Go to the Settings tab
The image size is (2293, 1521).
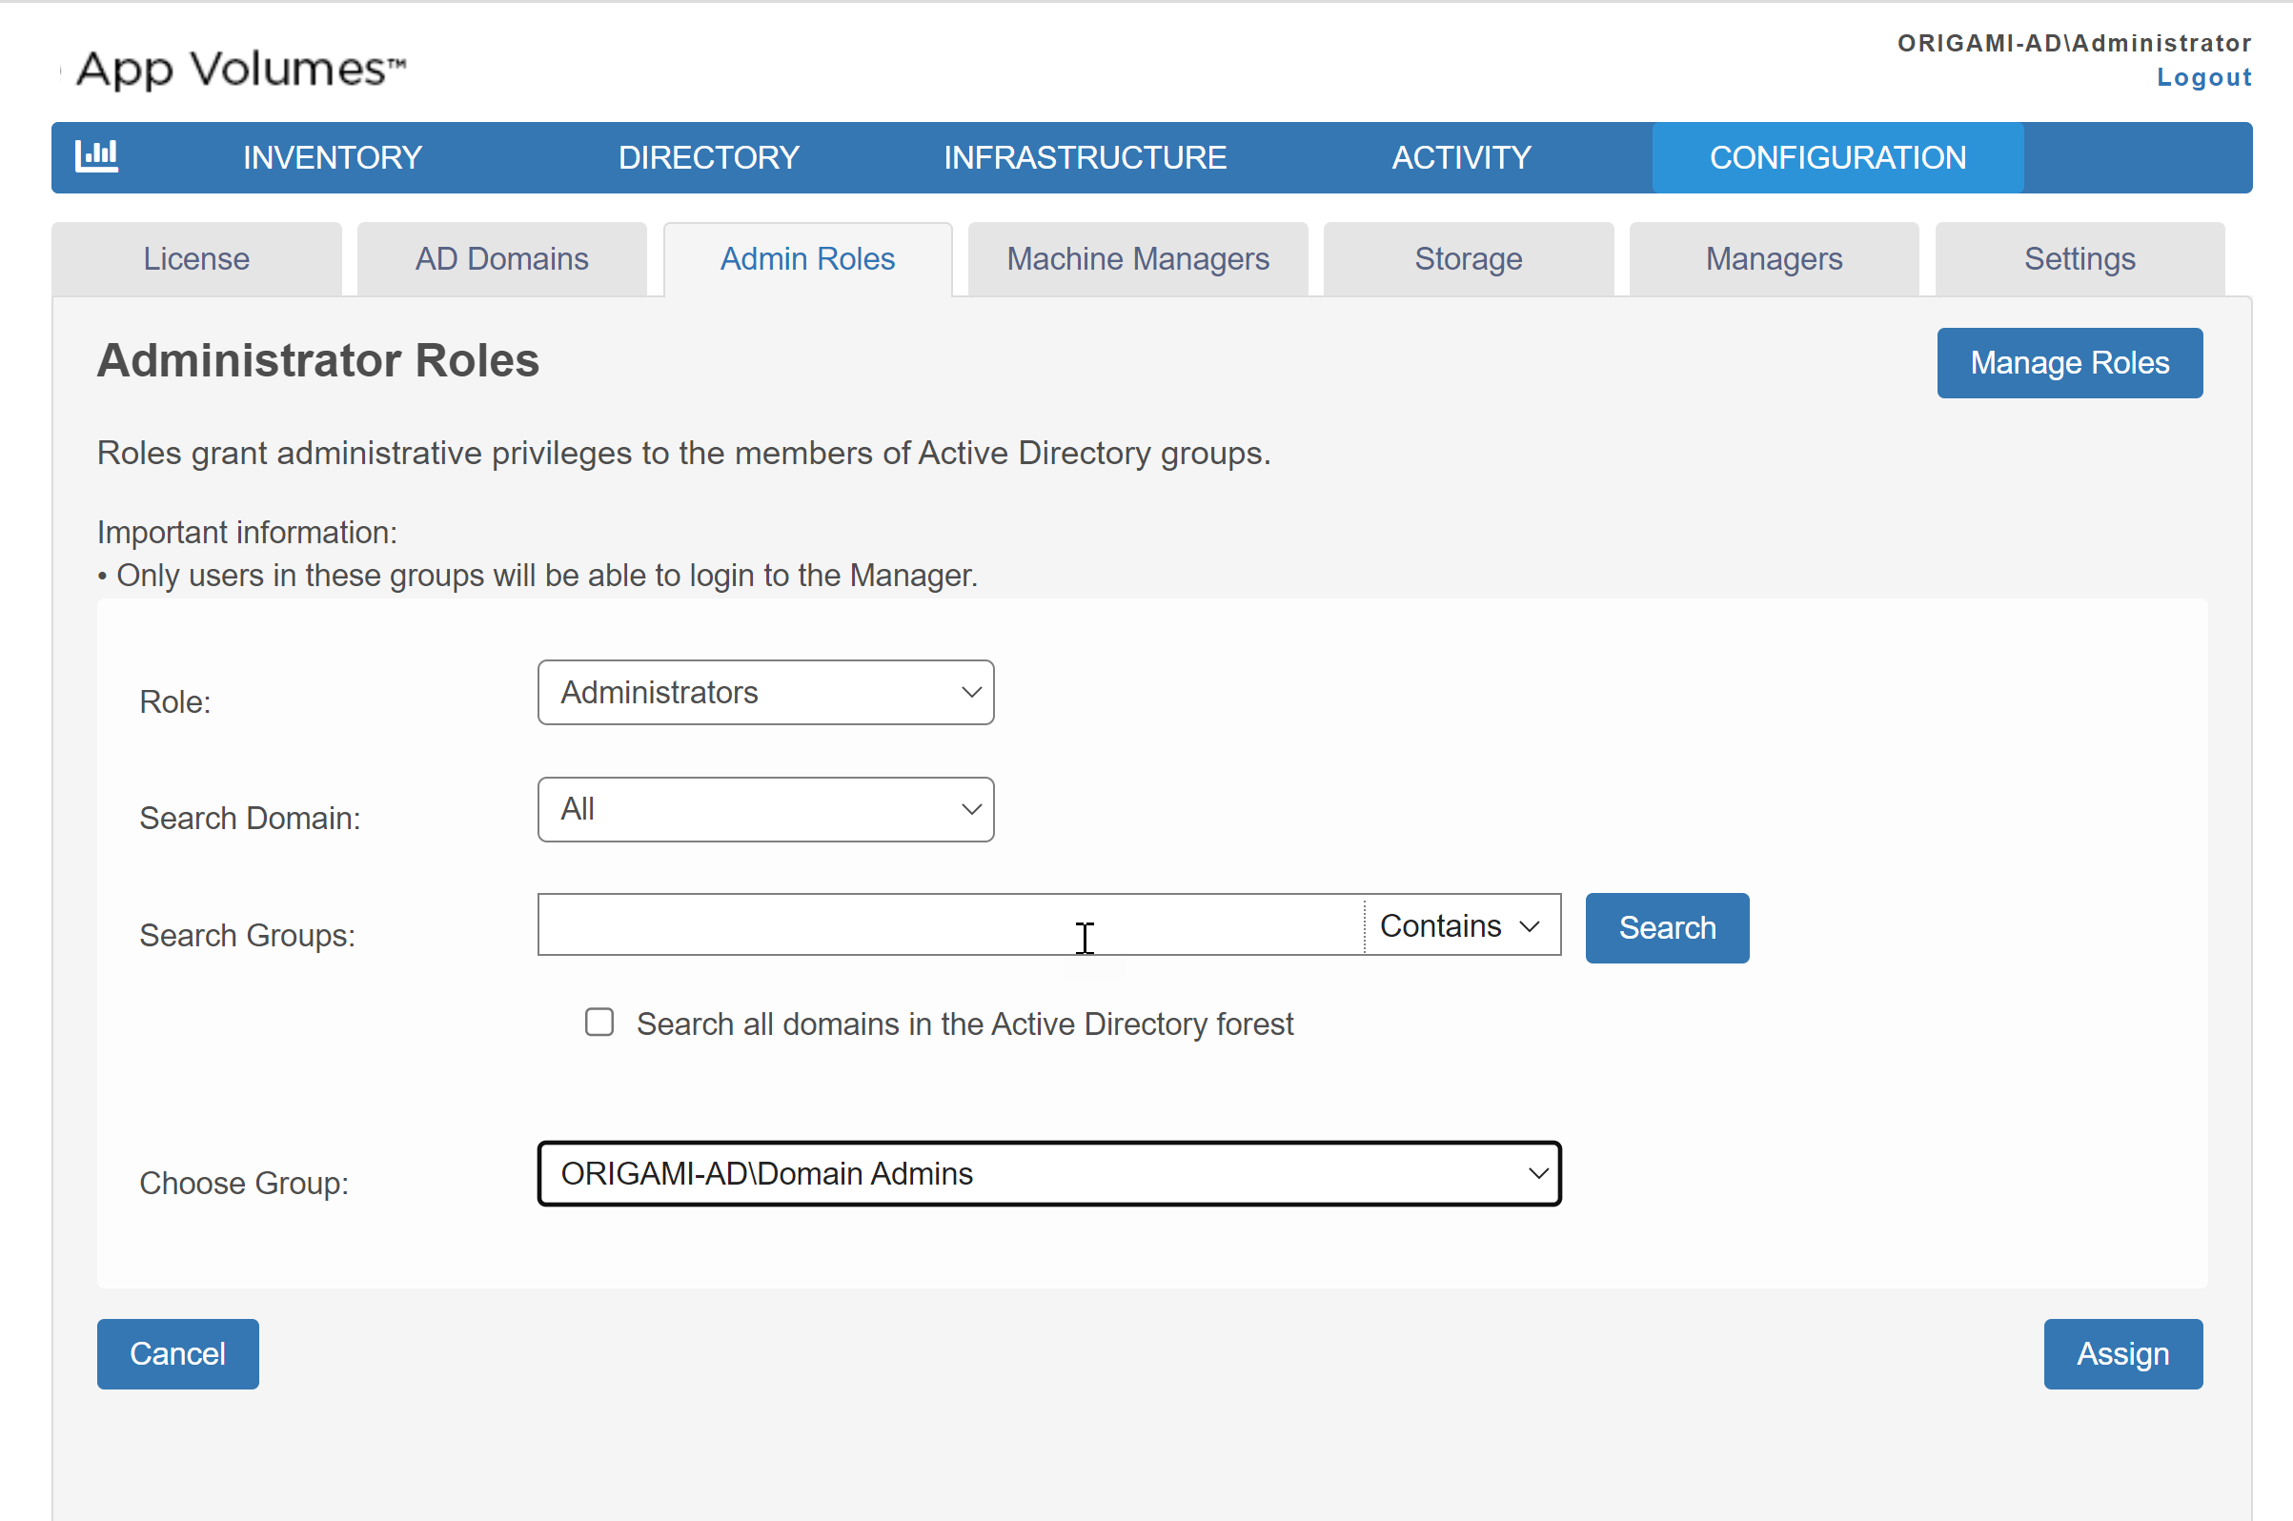click(x=2080, y=259)
